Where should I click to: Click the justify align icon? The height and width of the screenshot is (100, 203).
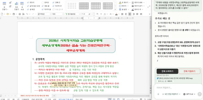coord(122,14)
